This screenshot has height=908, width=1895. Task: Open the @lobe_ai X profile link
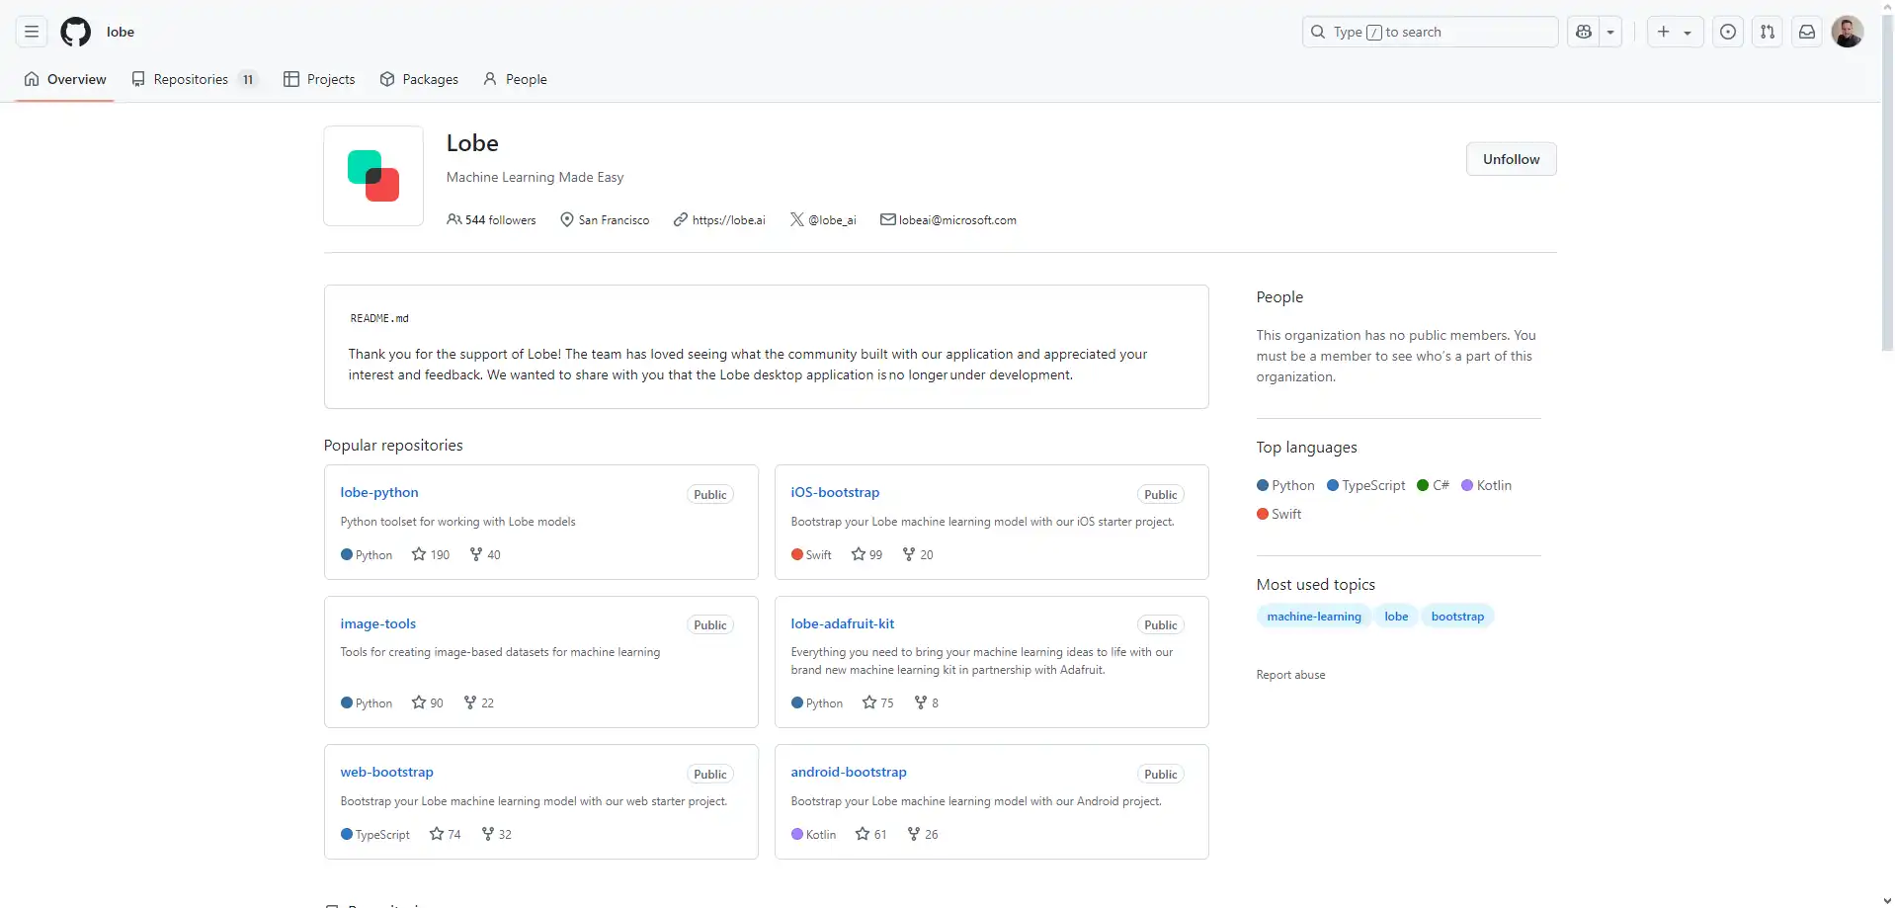[x=832, y=220]
